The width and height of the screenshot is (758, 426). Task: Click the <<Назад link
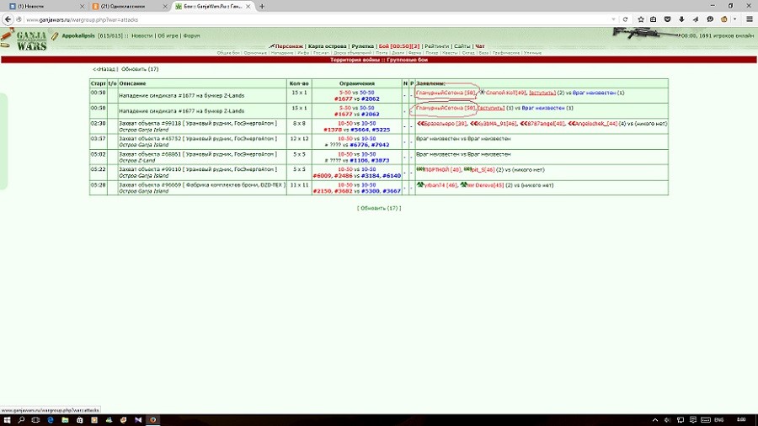point(104,69)
